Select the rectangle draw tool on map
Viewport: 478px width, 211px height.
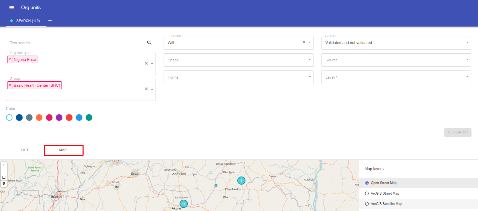click(4, 177)
